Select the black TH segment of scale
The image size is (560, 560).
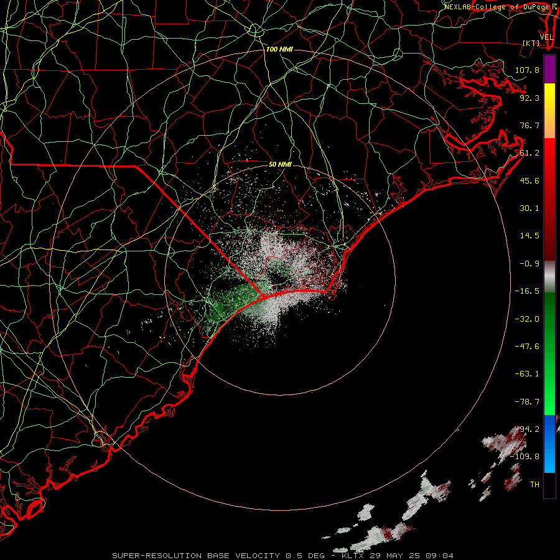pyautogui.click(x=549, y=485)
